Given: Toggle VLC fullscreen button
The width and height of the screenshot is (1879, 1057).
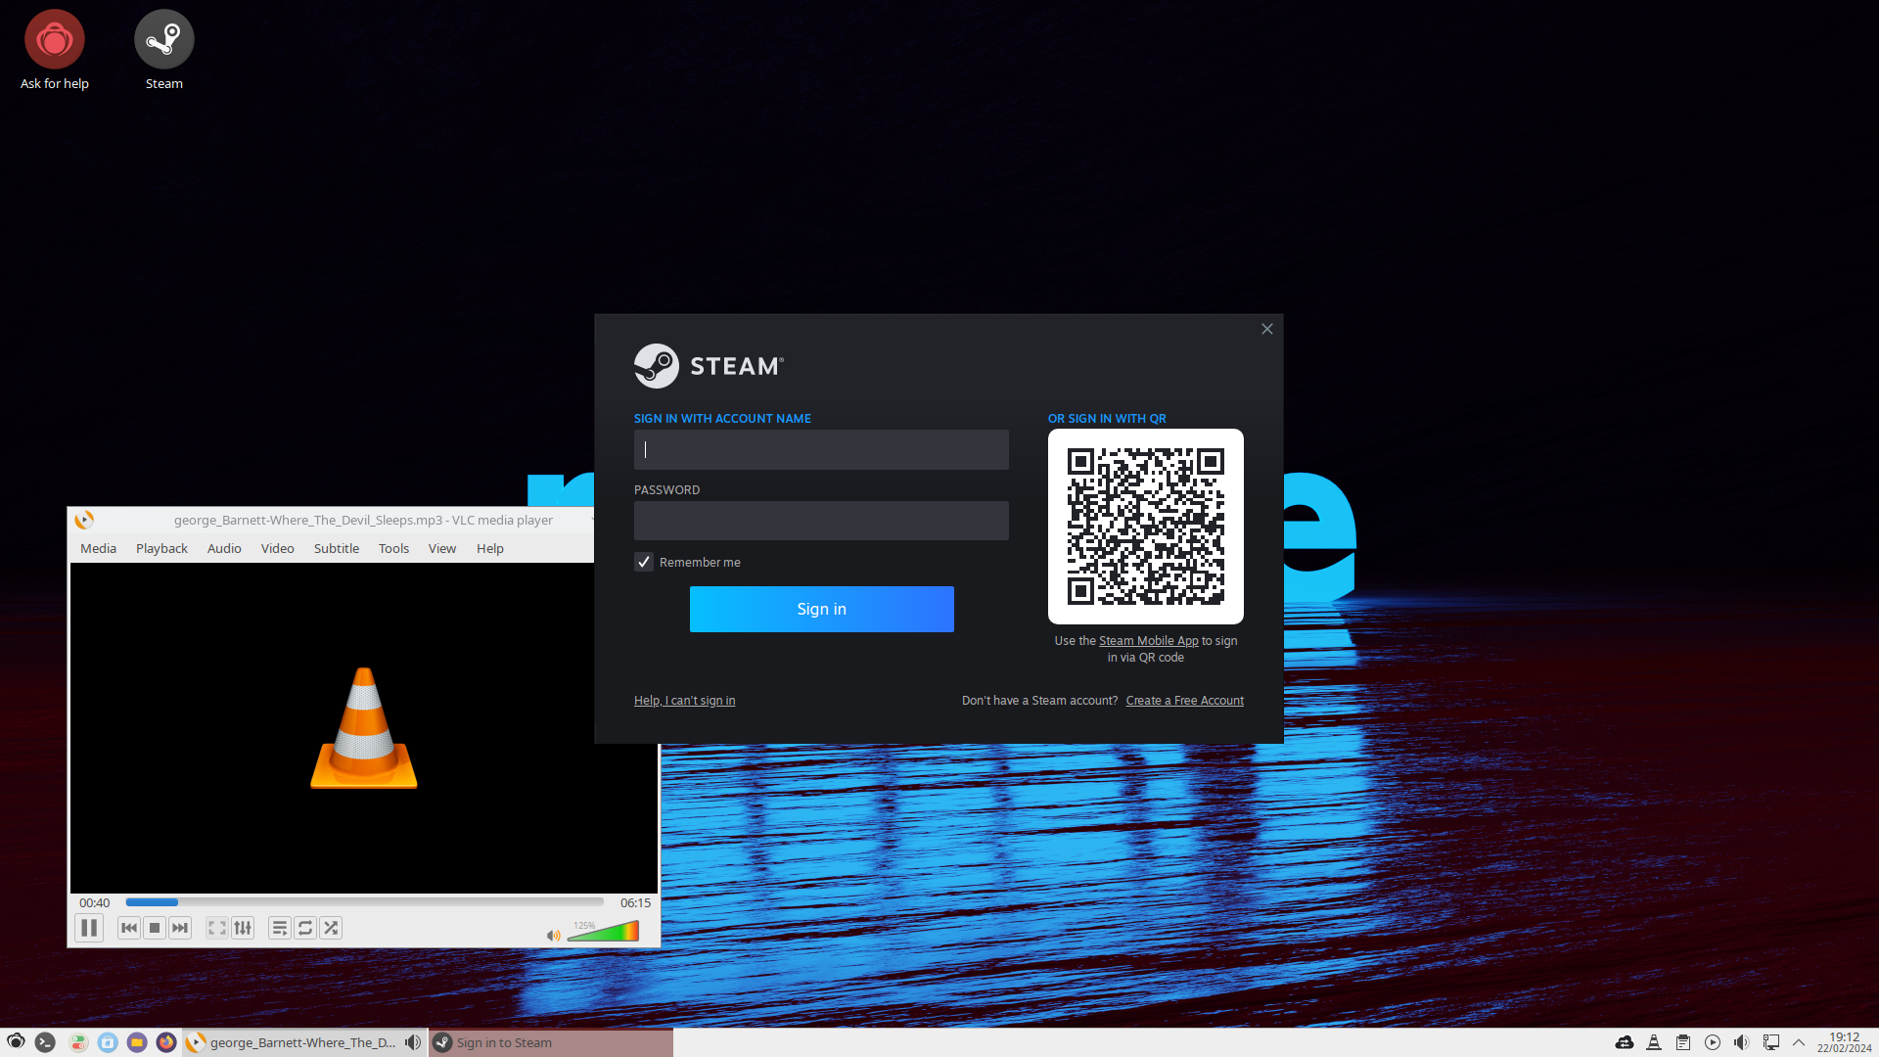Looking at the screenshot, I should coord(217,928).
